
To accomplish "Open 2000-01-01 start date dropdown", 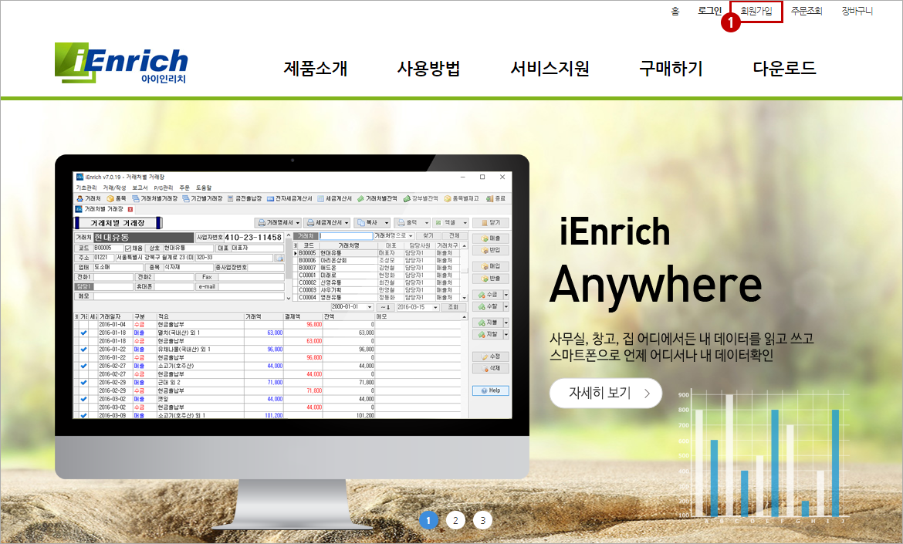I will 370,307.
